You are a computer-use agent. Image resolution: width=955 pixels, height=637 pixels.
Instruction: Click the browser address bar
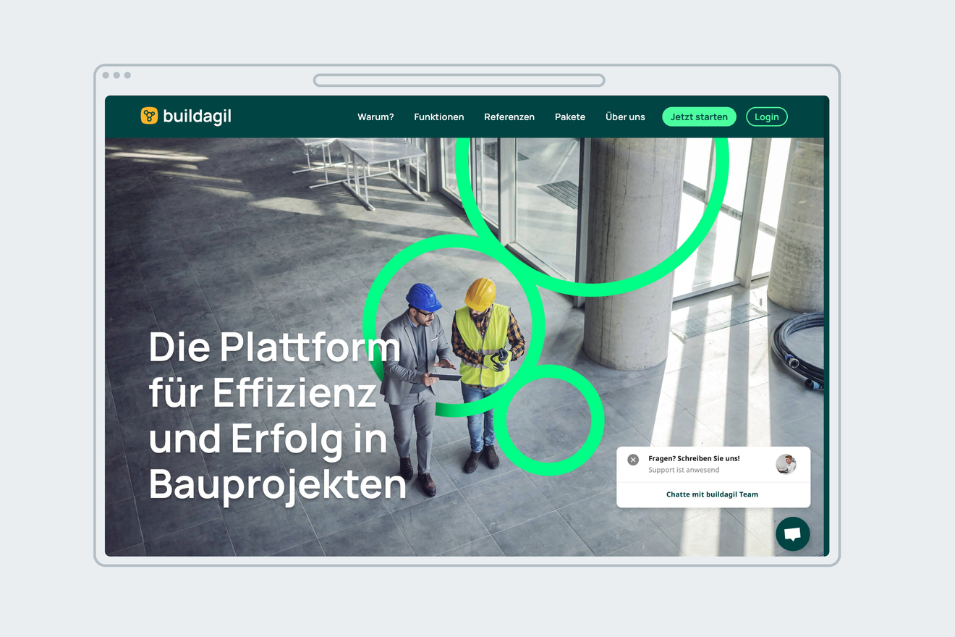pos(459,80)
